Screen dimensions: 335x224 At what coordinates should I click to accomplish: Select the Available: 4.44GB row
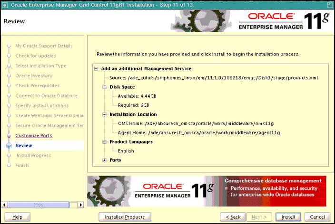pos(137,96)
